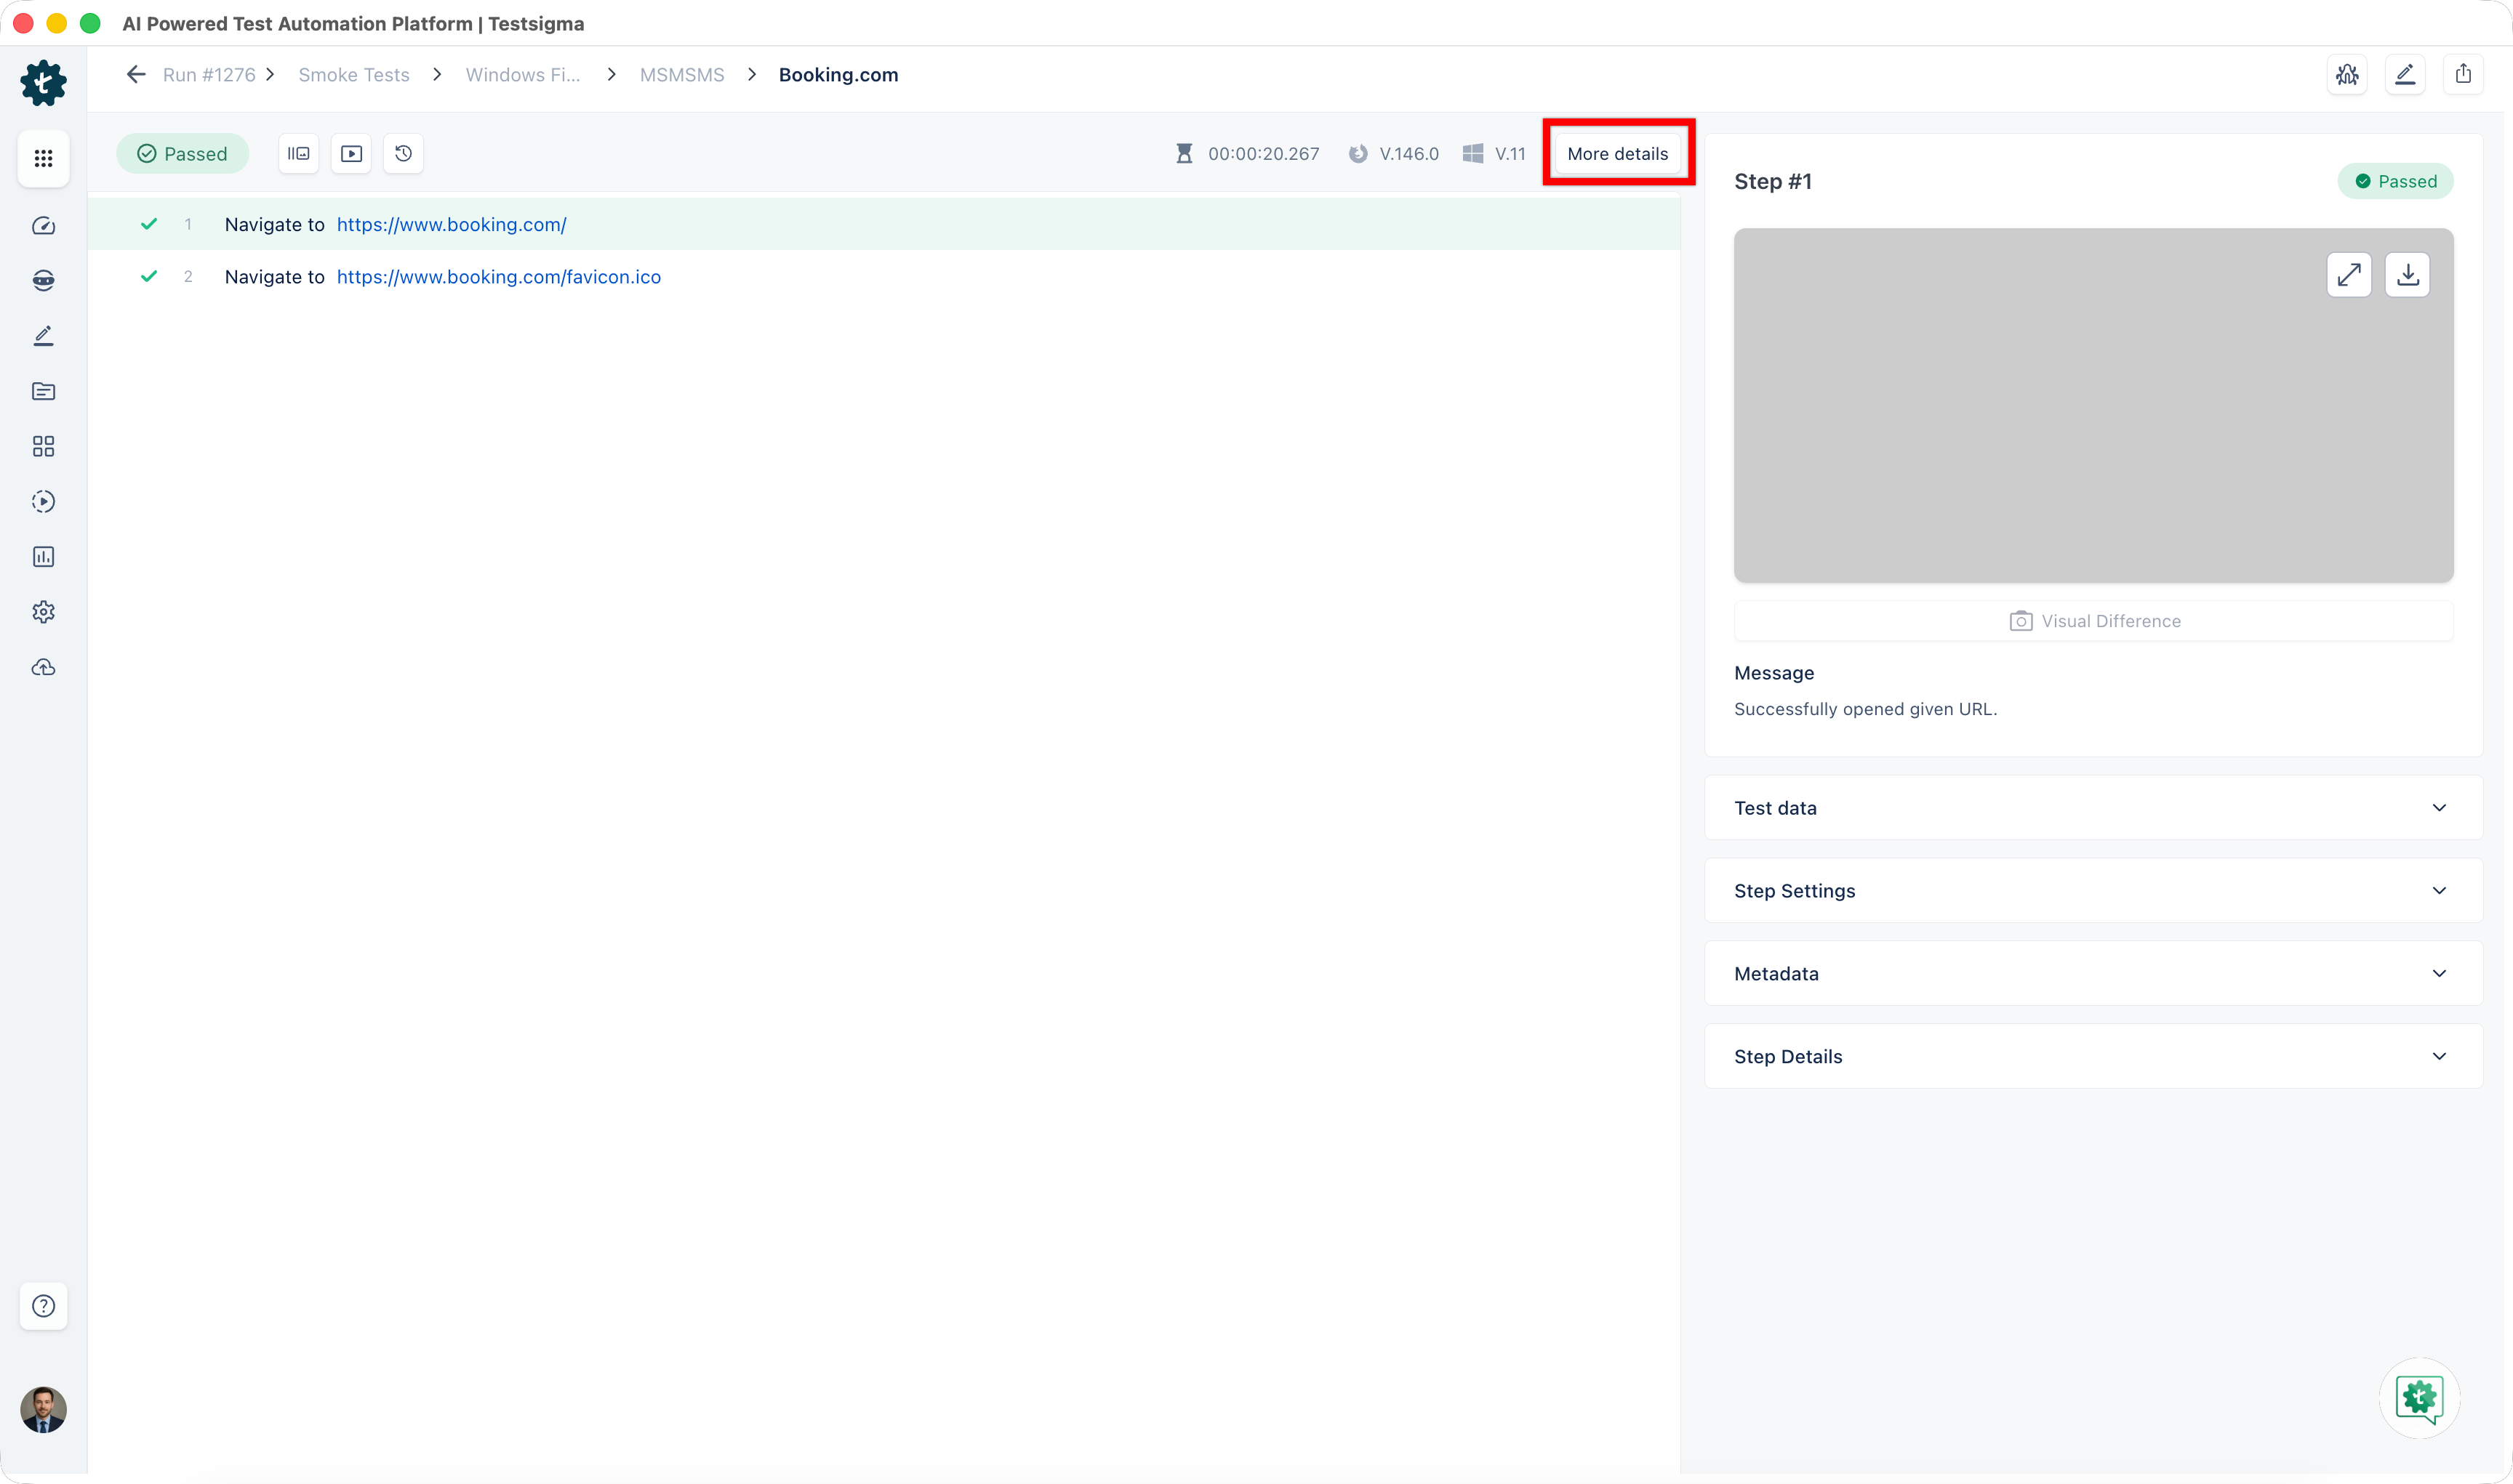
Task: Go to Smoke Tests breadcrumb
Action: pos(354,75)
